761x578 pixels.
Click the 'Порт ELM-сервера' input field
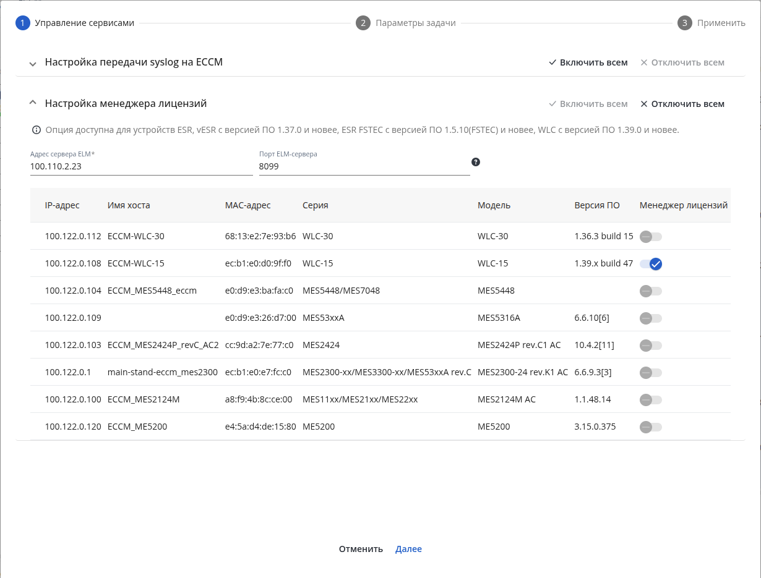364,166
